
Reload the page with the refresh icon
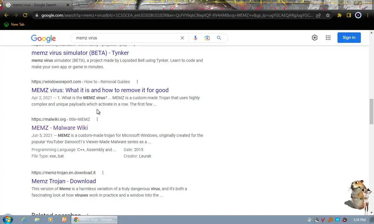click(x=25, y=15)
